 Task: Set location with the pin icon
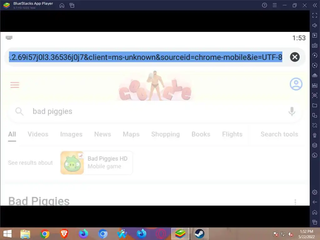pos(314,135)
